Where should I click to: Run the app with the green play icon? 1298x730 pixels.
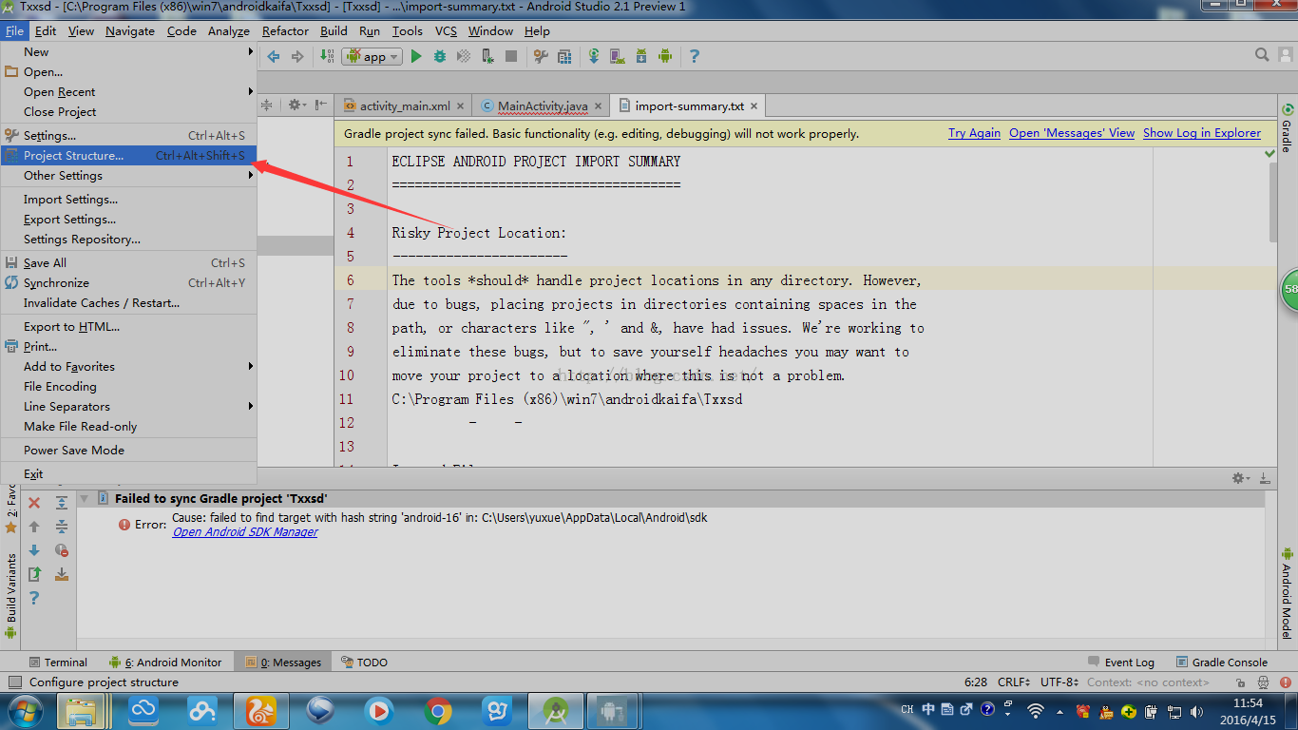pos(416,57)
